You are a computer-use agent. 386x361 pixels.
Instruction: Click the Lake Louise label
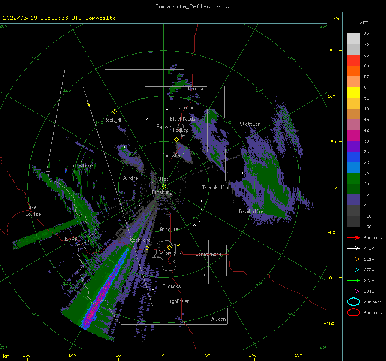pyautogui.click(x=33, y=211)
